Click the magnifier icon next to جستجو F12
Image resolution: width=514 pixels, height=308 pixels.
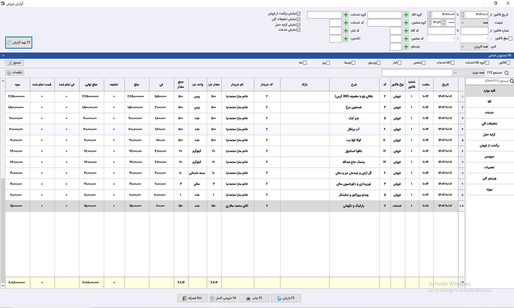coord(507,73)
